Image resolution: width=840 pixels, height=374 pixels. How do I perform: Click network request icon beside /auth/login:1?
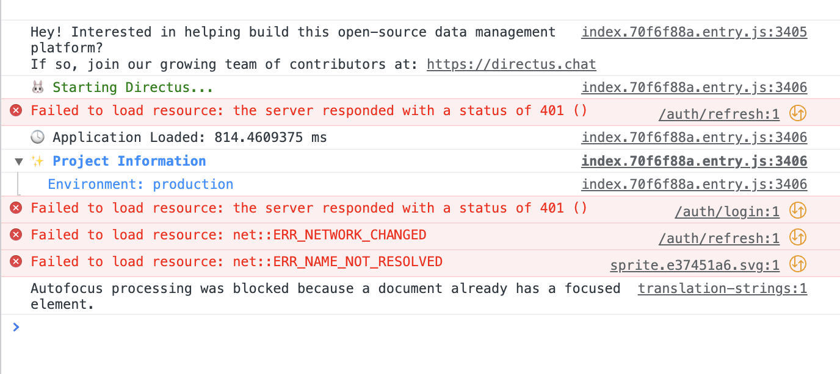point(798,210)
